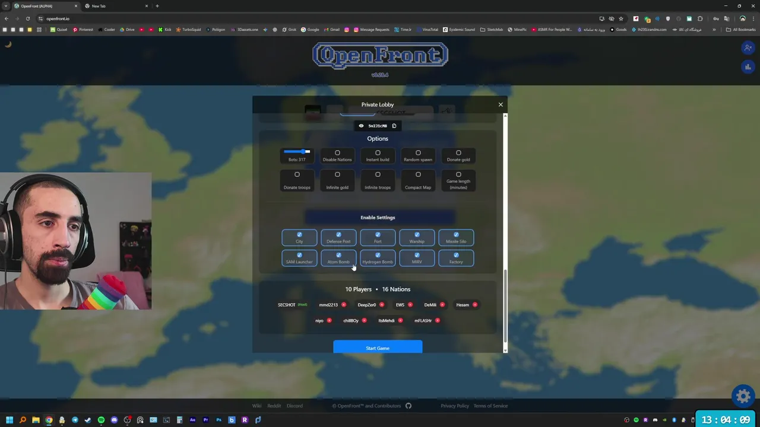The image size is (760, 427).
Task: Enable the Instant build option
Action: [378, 155]
